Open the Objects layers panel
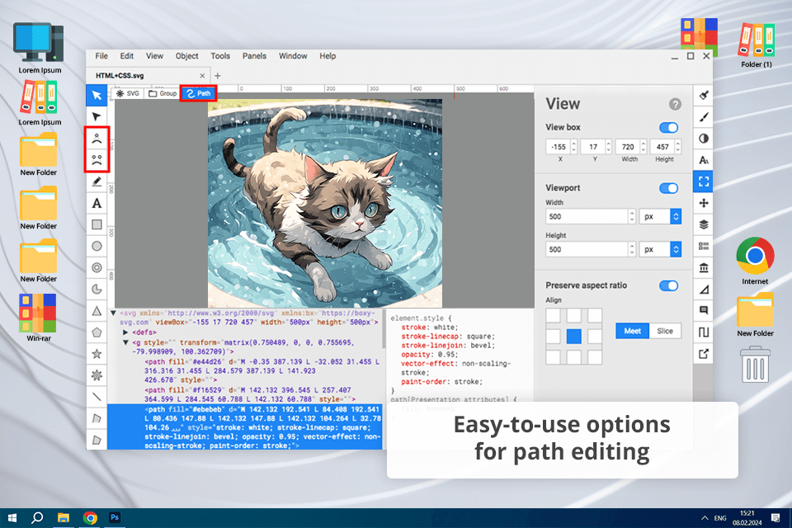 pos(703,224)
